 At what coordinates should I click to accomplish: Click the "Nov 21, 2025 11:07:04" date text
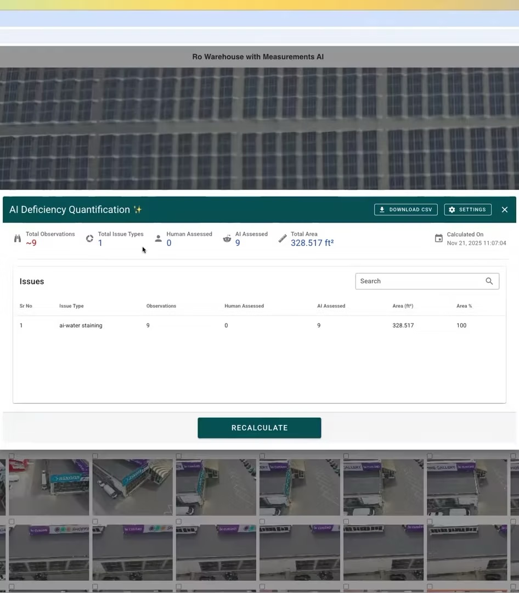click(x=476, y=243)
